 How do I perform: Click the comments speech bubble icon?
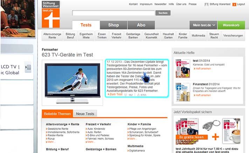coord(126,95)
